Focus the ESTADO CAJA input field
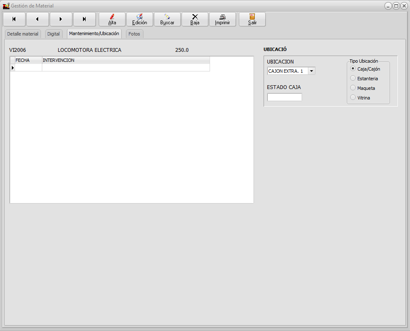 point(284,97)
